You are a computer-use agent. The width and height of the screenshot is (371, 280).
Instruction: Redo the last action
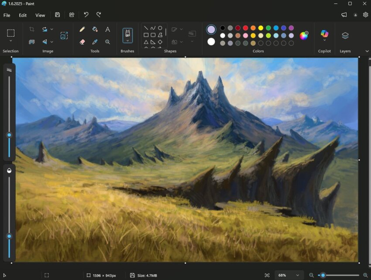[99, 15]
